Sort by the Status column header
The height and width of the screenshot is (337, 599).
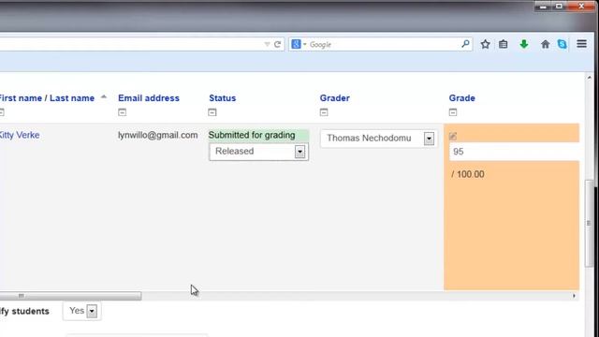point(223,98)
